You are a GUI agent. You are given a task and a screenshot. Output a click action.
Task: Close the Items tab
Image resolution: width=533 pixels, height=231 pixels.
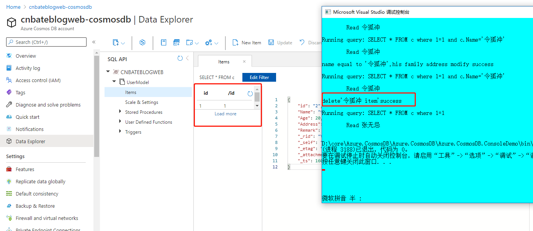[x=244, y=61]
